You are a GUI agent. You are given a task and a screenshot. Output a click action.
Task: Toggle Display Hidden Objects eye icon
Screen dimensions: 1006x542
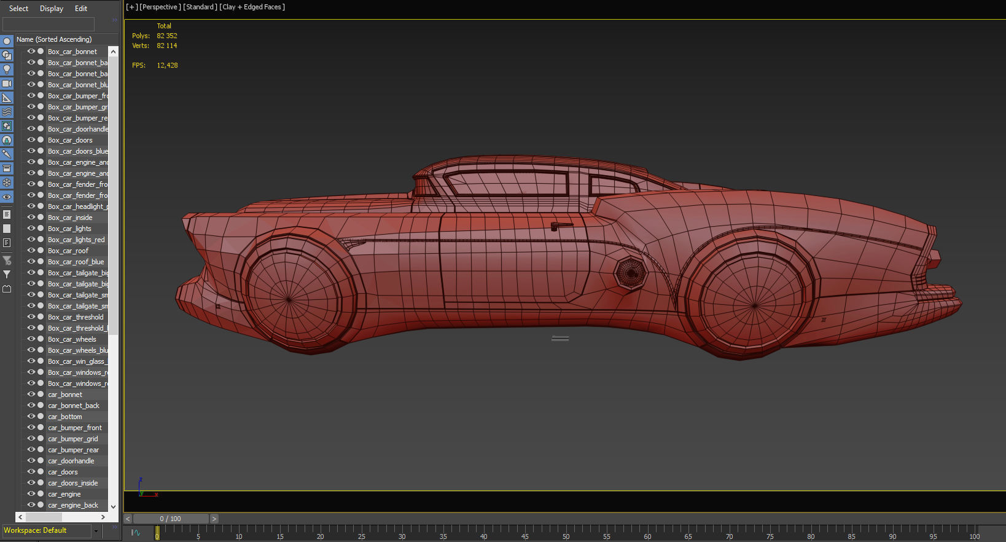tap(7, 197)
